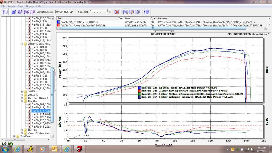Open Outlook from the taskbar
272x153 pixels.
click(x=54, y=149)
